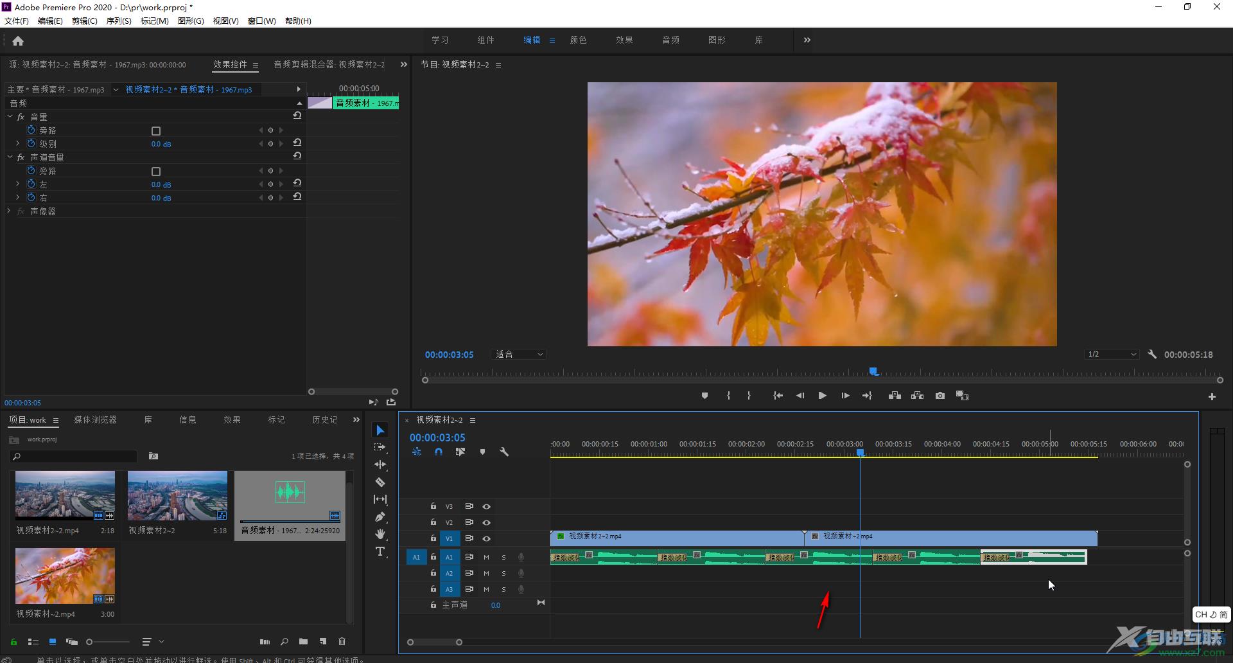The height and width of the screenshot is (663, 1233).
Task: Open the 窗口(W) menu
Action: (262, 21)
